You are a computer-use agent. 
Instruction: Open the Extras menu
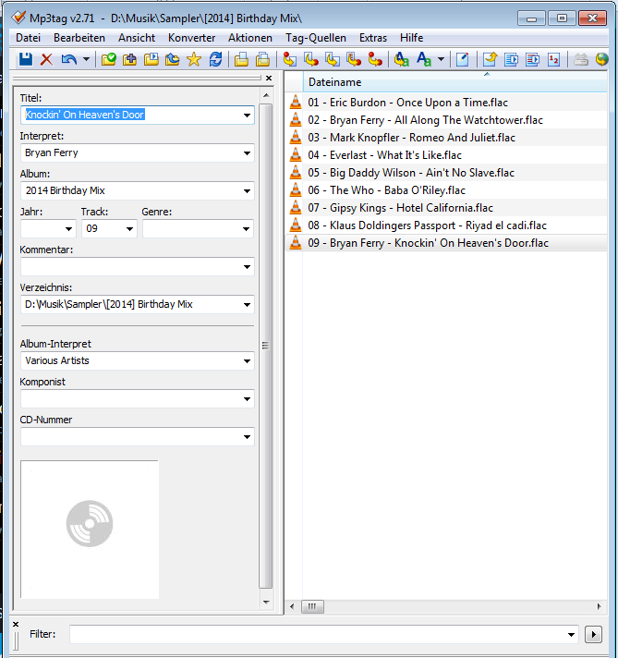[x=373, y=38]
